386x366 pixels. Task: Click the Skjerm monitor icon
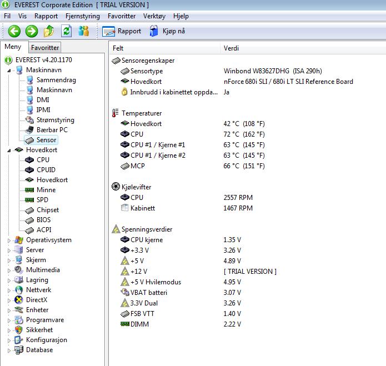(x=19, y=260)
